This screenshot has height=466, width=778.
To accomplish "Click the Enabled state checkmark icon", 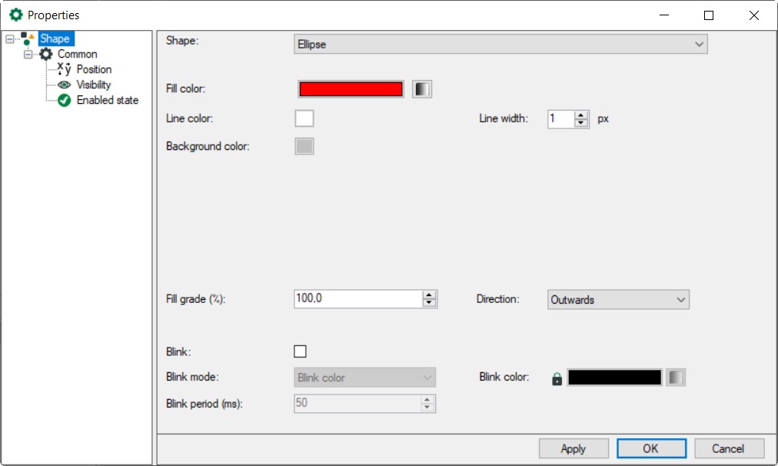I will pyautogui.click(x=65, y=100).
